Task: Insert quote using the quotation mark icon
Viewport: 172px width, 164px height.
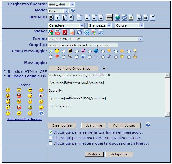Action: click(146, 18)
